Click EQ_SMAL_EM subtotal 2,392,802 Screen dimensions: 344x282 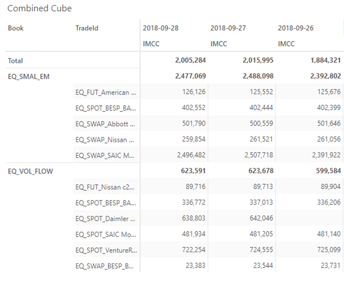326,76
